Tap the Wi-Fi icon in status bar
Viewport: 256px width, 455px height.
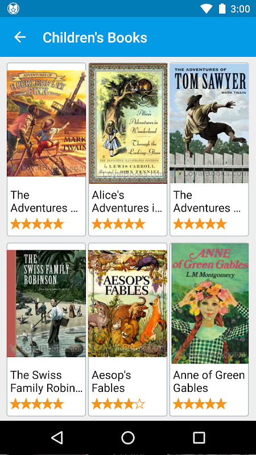coord(207,9)
